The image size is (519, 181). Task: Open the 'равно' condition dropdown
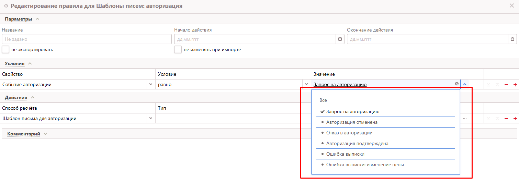click(x=306, y=84)
